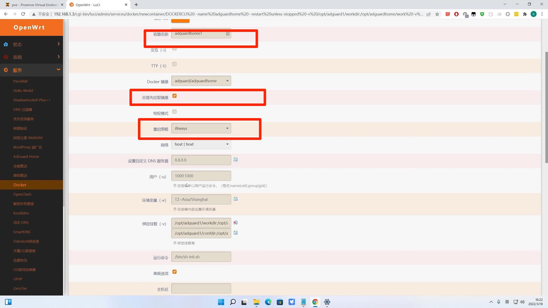
Task: Open the green shield extension icon
Action: tap(482, 14)
